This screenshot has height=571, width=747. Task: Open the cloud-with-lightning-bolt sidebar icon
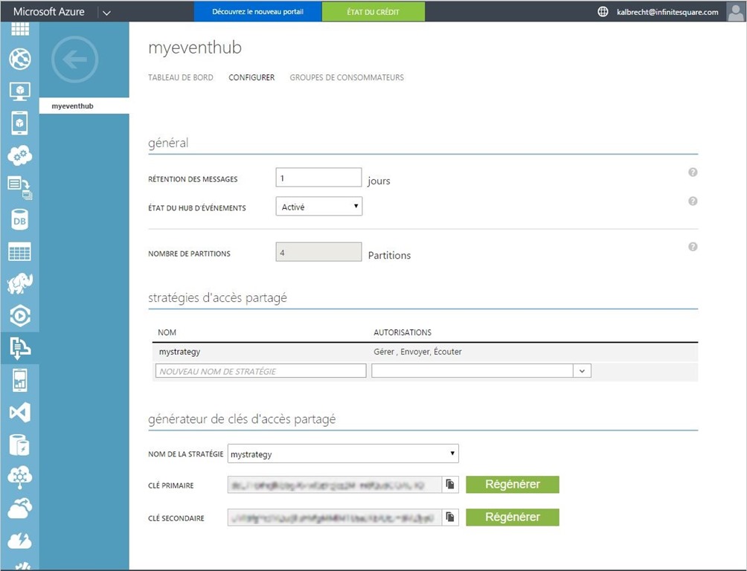(19, 541)
